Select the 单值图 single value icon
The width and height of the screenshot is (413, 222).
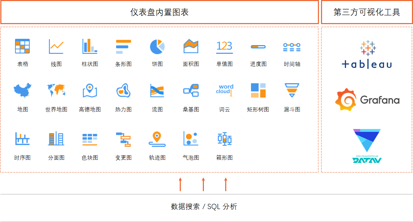pos(225,47)
